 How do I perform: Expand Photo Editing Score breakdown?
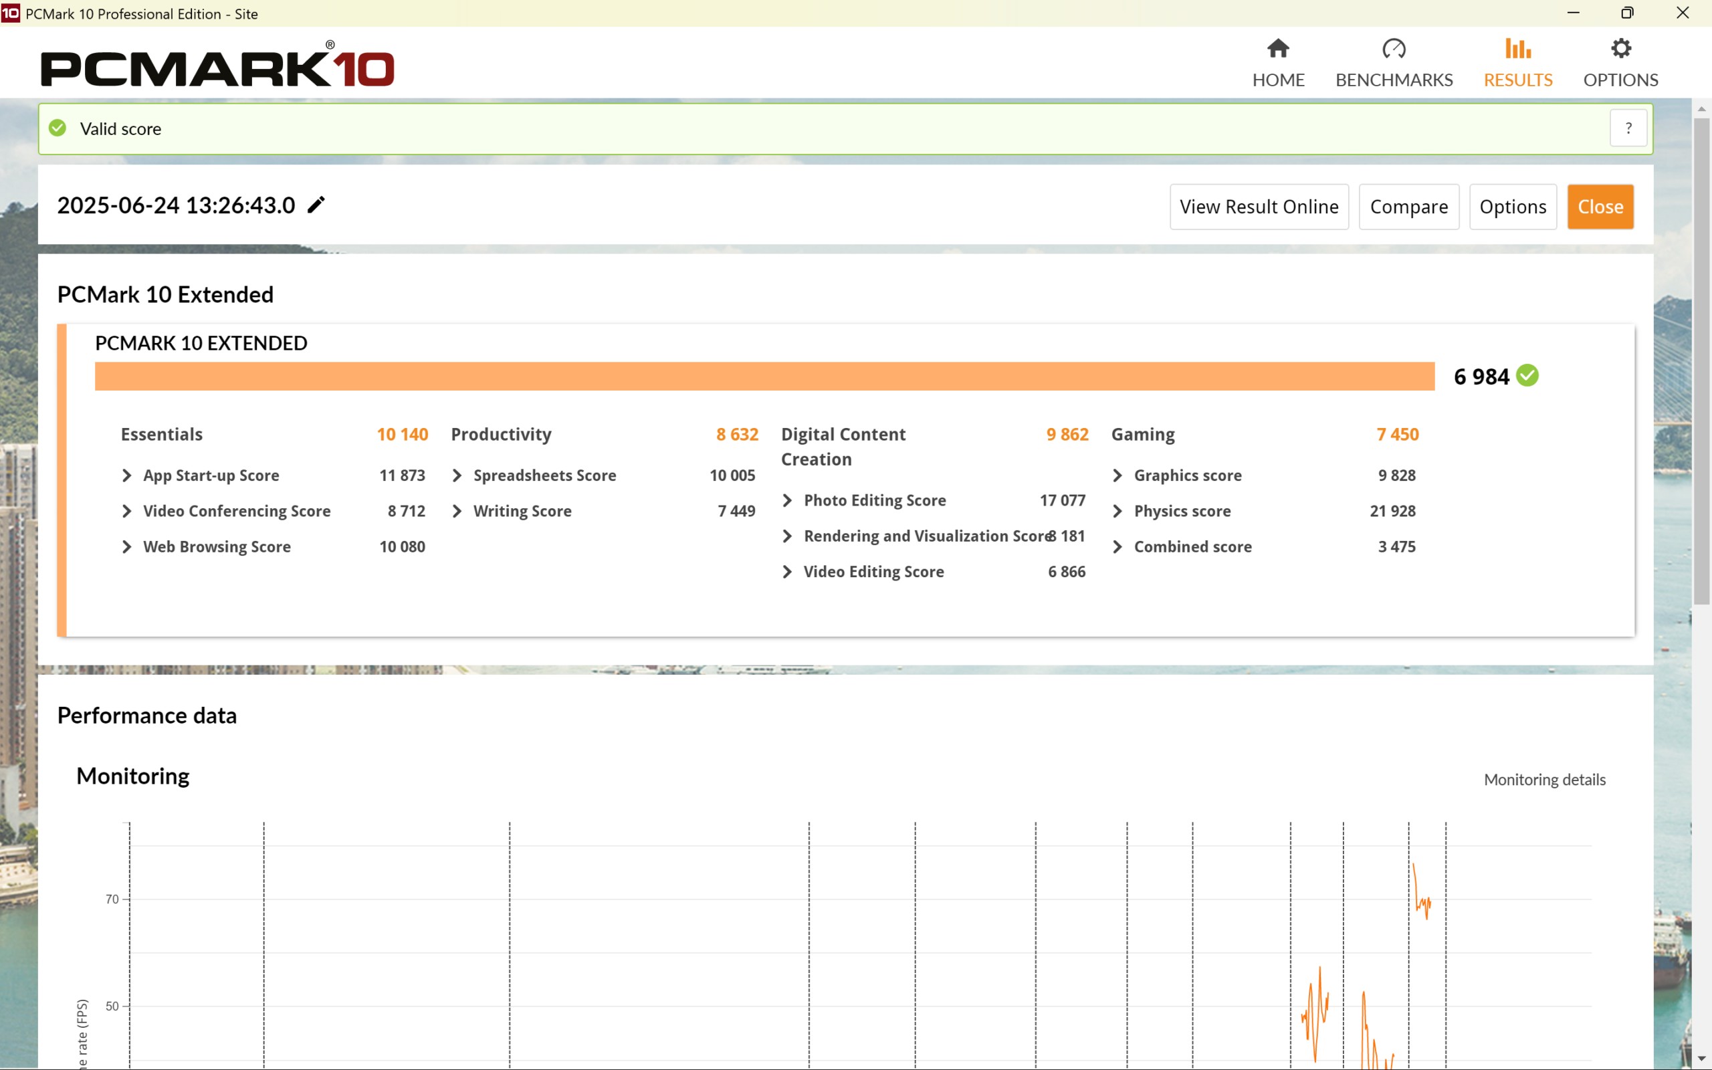787,500
